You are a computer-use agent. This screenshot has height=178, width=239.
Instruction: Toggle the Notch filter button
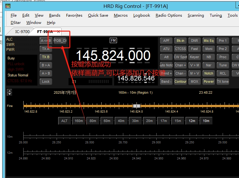pos(209,73)
